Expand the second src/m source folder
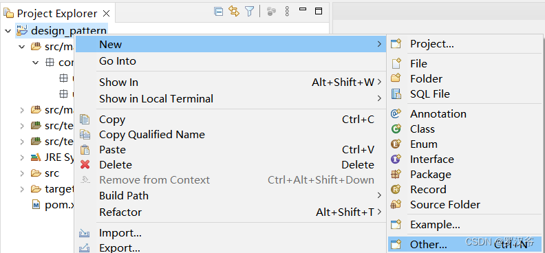 22,111
